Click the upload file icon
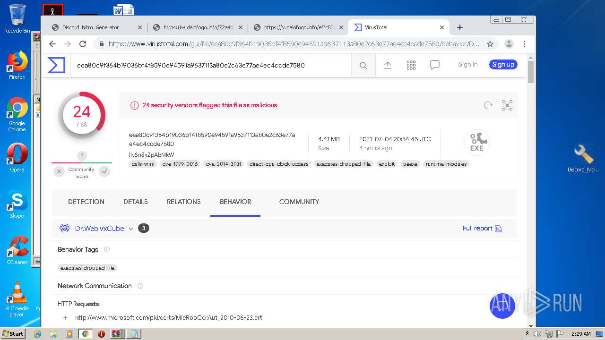605x340 pixels. click(x=388, y=65)
